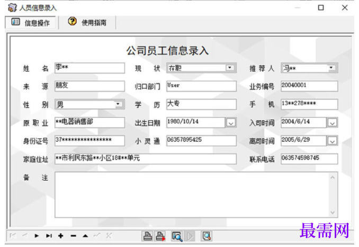
Task: Click the 业务编号 label
Action: tap(262, 87)
